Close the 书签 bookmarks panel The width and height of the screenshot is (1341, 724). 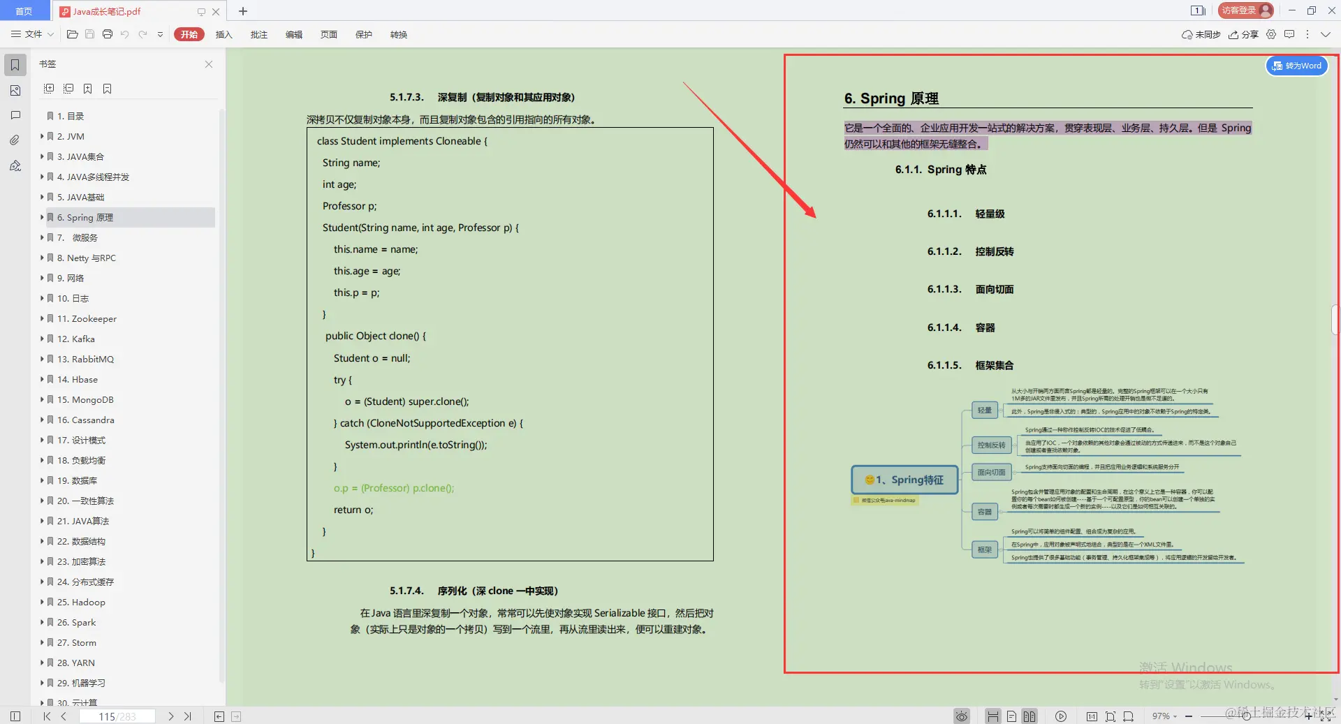(x=209, y=64)
